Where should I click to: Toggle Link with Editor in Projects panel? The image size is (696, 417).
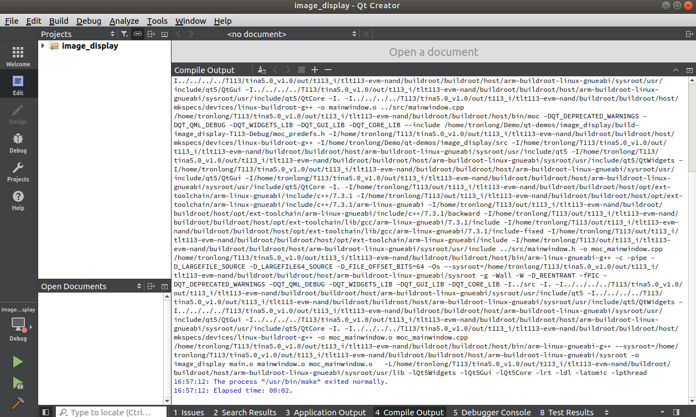(137, 34)
